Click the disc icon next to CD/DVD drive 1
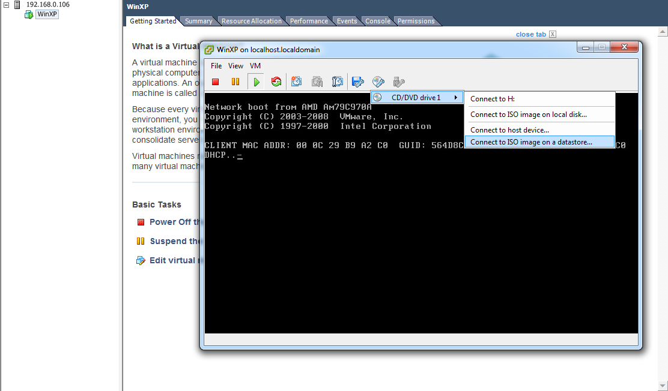Image resolution: width=668 pixels, height=391 pixels. (x=377, y=97)
